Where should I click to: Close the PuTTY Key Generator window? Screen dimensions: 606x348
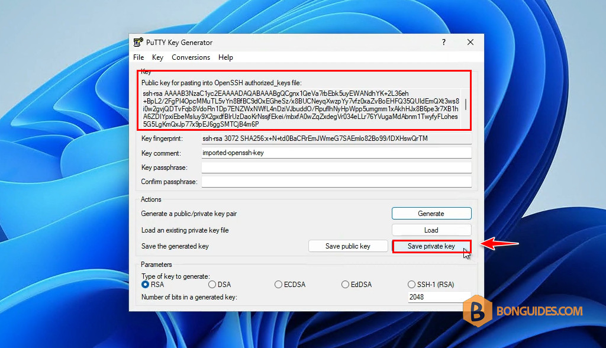(x=470, y=42)
